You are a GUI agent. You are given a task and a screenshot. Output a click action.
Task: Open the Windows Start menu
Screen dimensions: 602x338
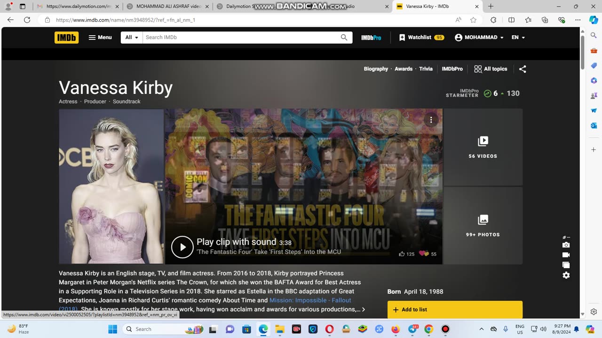tap(113, 329)
